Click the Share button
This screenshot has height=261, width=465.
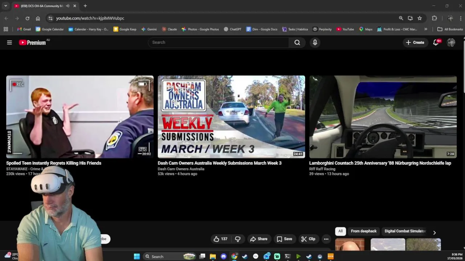tap(259, 239)
